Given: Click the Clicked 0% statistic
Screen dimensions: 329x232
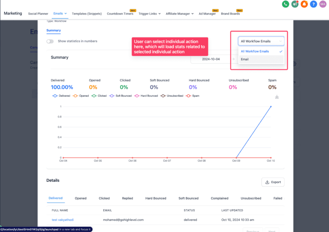Looking at the screenshot, I should point(124,87).
